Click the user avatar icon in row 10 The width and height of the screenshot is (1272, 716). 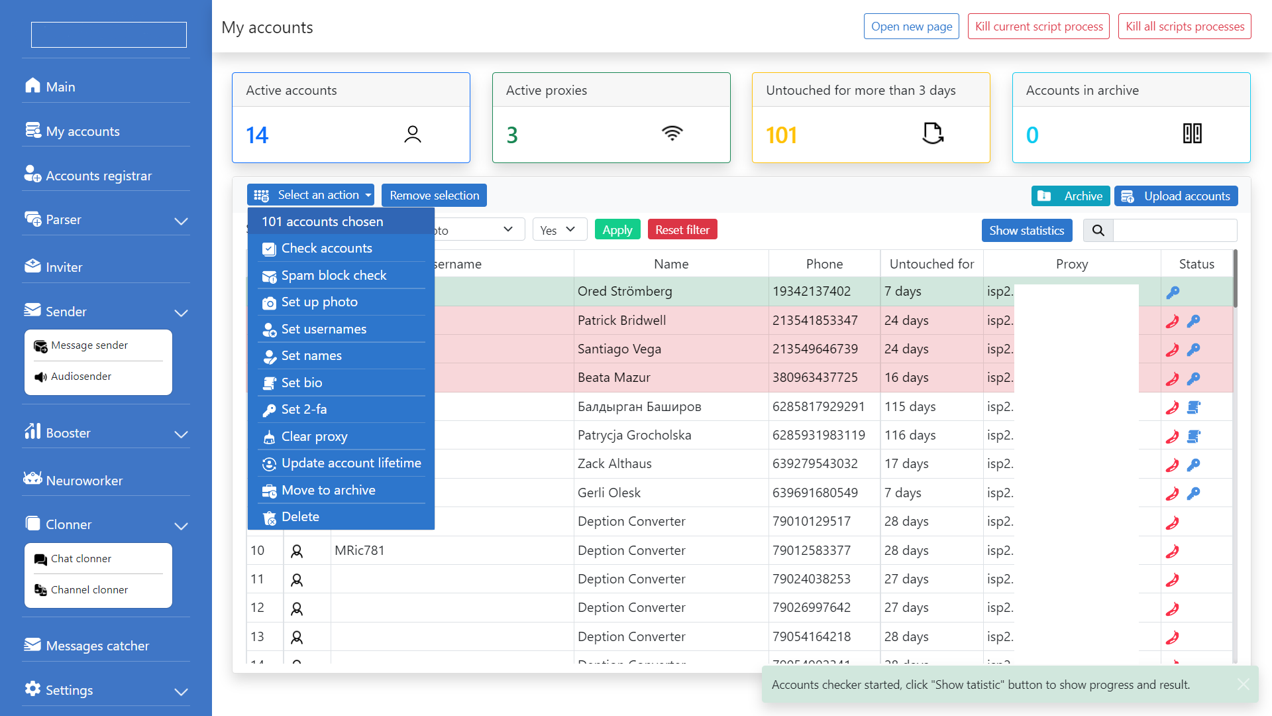pos(297,551)
